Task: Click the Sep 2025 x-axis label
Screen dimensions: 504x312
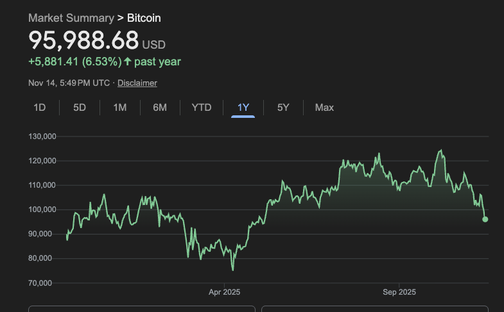Action: pos(399,292)
